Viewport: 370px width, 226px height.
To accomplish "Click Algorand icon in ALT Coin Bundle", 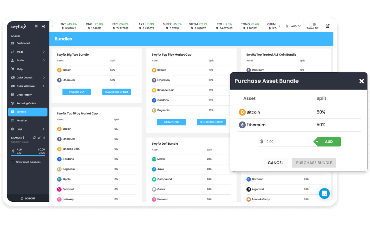I will point(249,189).
